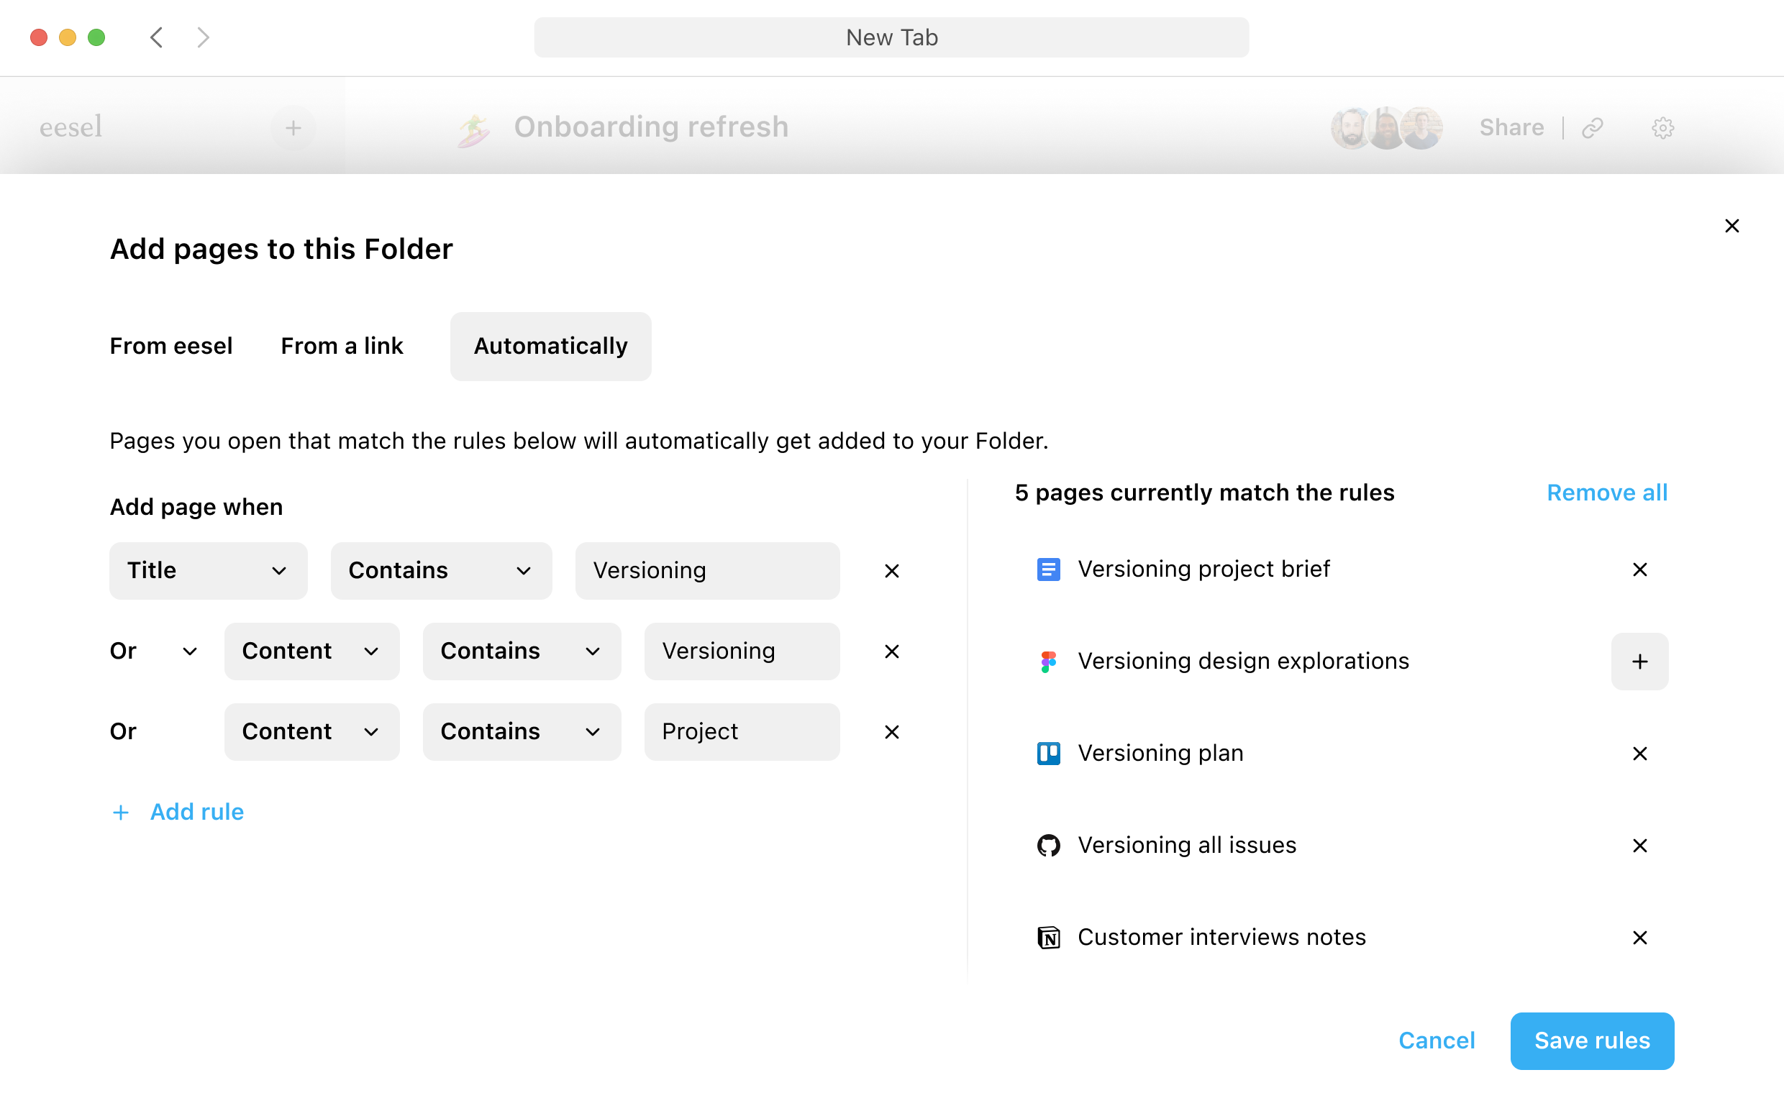Close the Add pages dialog
Image resolution: width=1784 pixels, height=1093 pixels.
[1731, 226]
